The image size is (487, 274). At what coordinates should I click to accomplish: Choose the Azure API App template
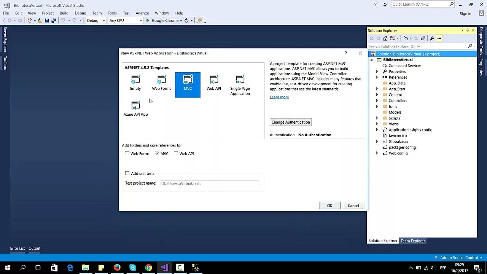(x=135, y=108)
